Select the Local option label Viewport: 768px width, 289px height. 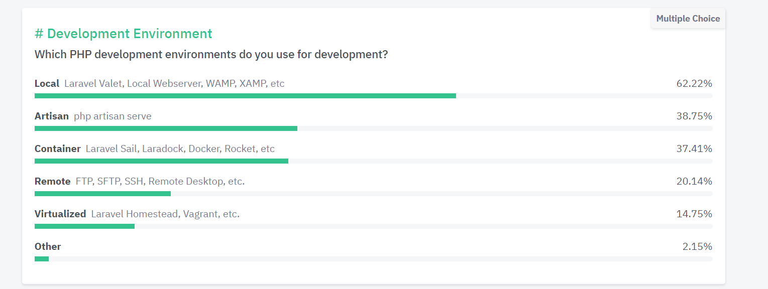pyautogui.click(x=47, y=83)
